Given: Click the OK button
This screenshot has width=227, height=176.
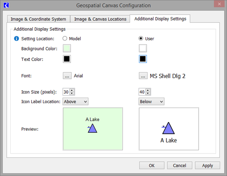Looking at the screenshot, I should click(x=152, y=165).
